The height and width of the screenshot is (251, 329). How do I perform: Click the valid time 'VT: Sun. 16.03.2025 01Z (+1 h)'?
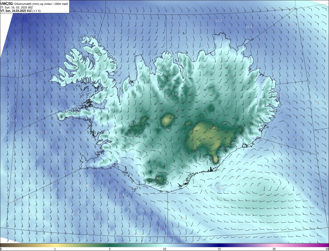click(21, 11)
